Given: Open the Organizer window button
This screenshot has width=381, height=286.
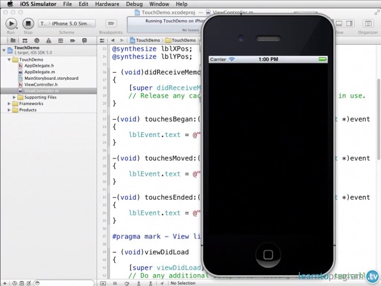Looking at the screenshot, I should [368, 24].
